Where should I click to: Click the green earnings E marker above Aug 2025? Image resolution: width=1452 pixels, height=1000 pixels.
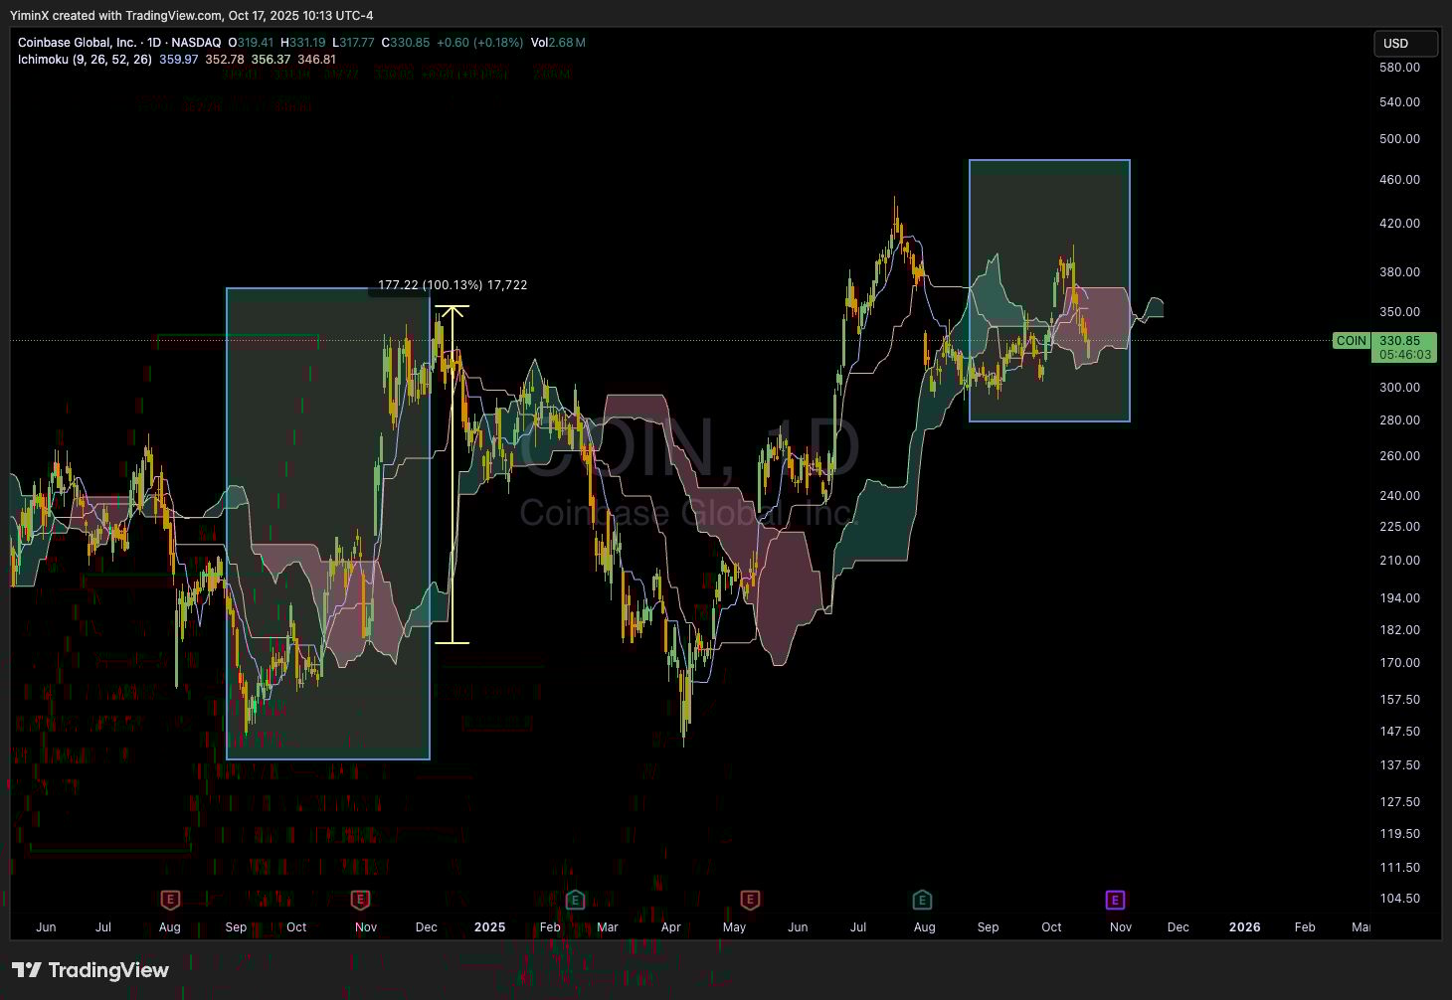pyautogui.click(x=922, y=900)
